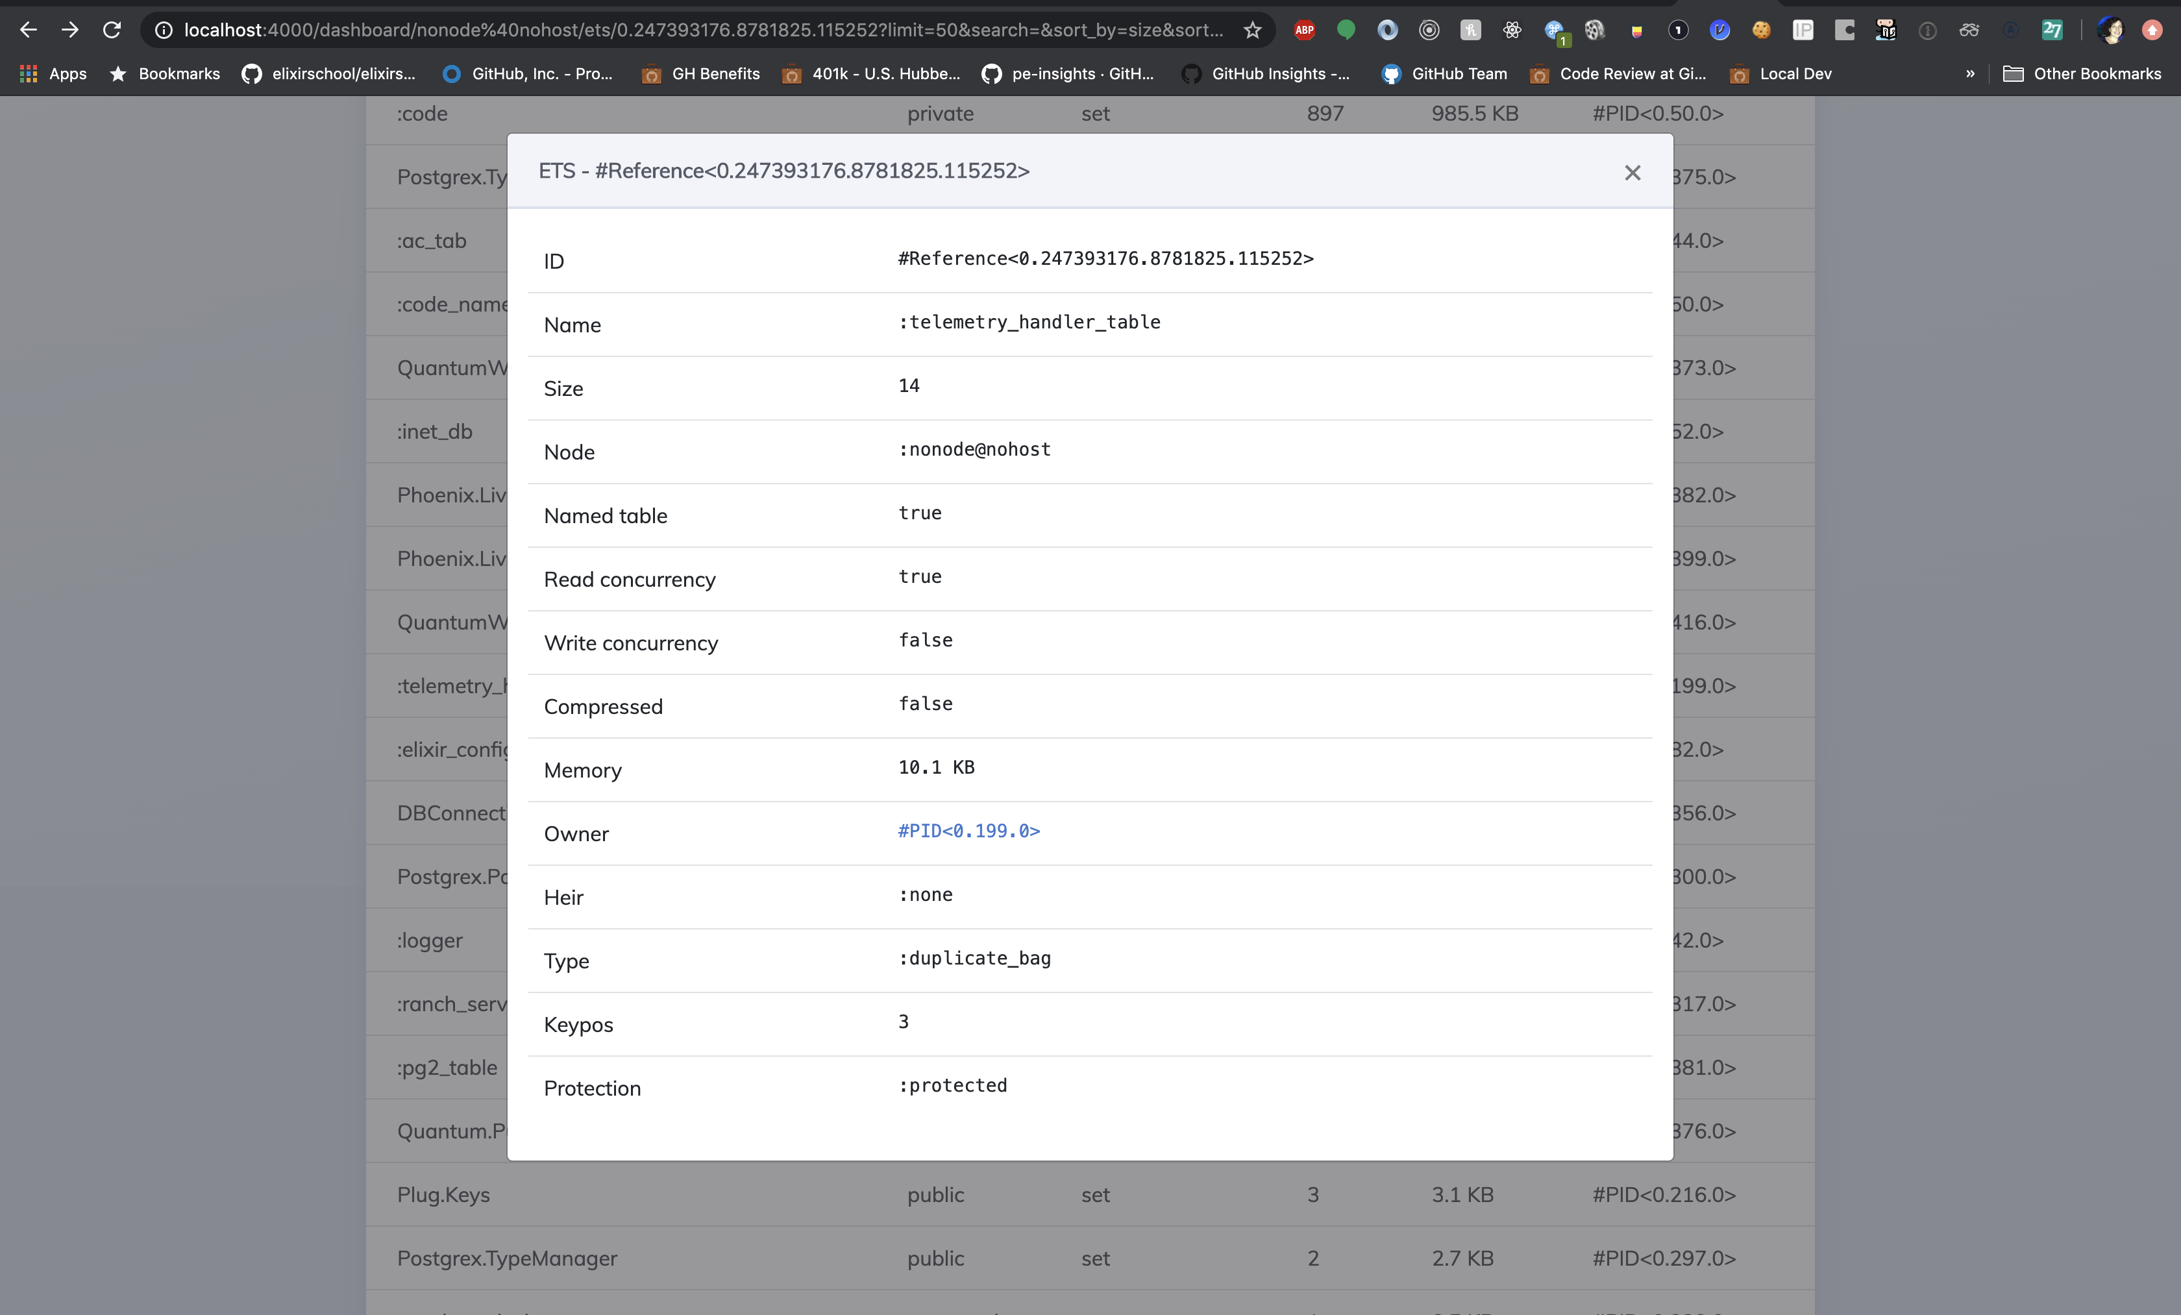The image size is (2181, 1315).
Task: Click the Adblock Plus extension icon
Action: (x=1304, y=30)
